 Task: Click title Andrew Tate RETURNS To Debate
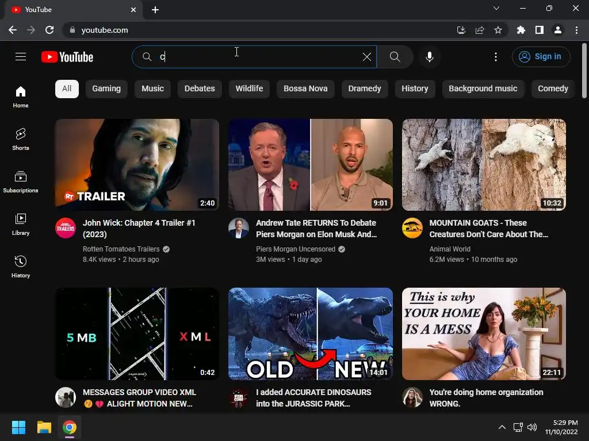click(316, 229)
